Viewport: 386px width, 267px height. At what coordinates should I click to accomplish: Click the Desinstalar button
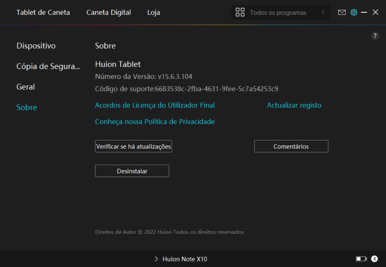click(132, 171)
